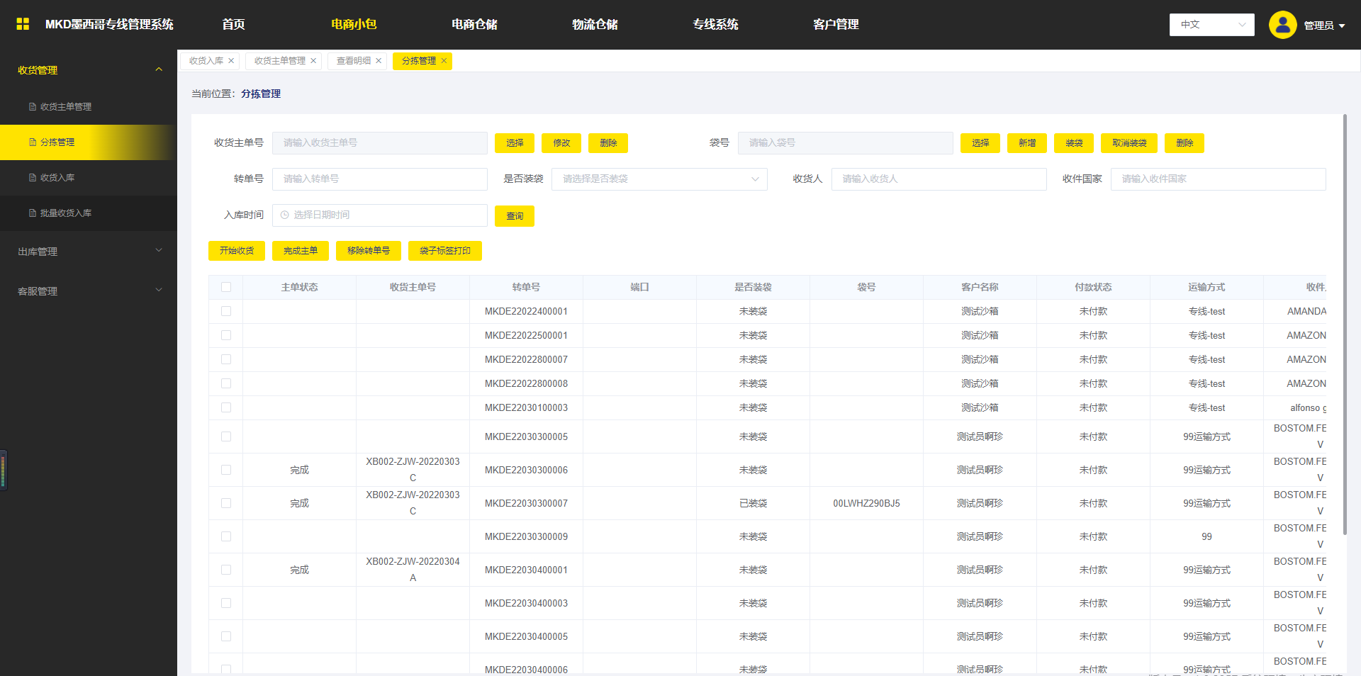Close the 收货入库 tab
This screenshot has width=1361, height=676.
click(231, 61)
